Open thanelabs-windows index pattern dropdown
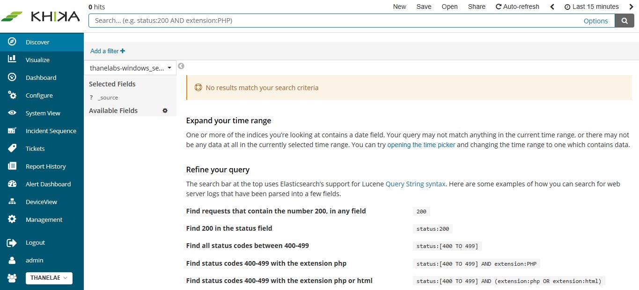Viewport: 639px width, 290px height. point(130,68)
